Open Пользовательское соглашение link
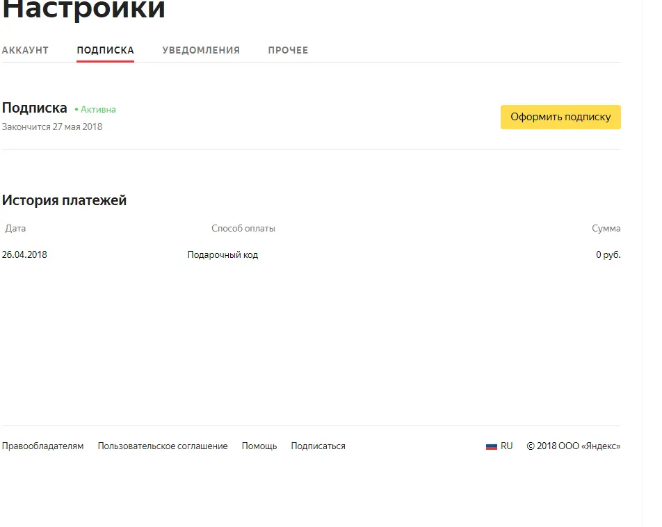Image resolution: width=662 pixels, height=527 pixels. point(163,446)
